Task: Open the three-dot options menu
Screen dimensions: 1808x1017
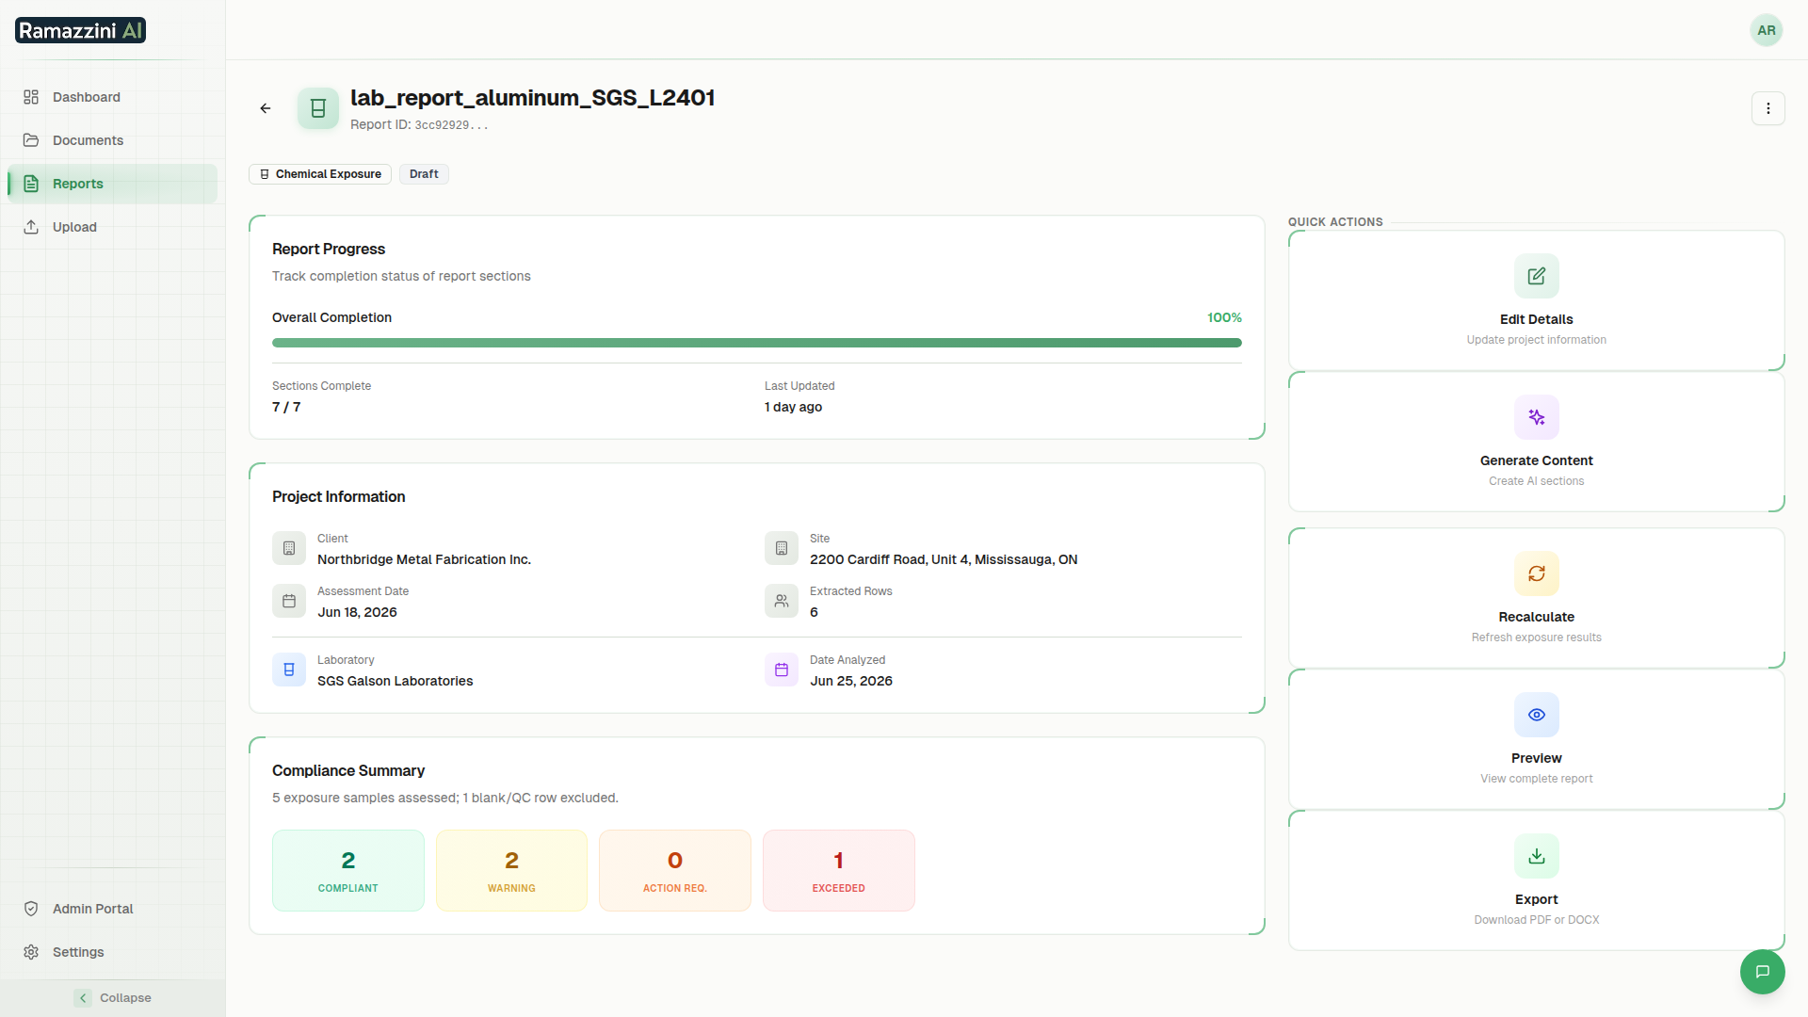Action: coord(1768,108)
